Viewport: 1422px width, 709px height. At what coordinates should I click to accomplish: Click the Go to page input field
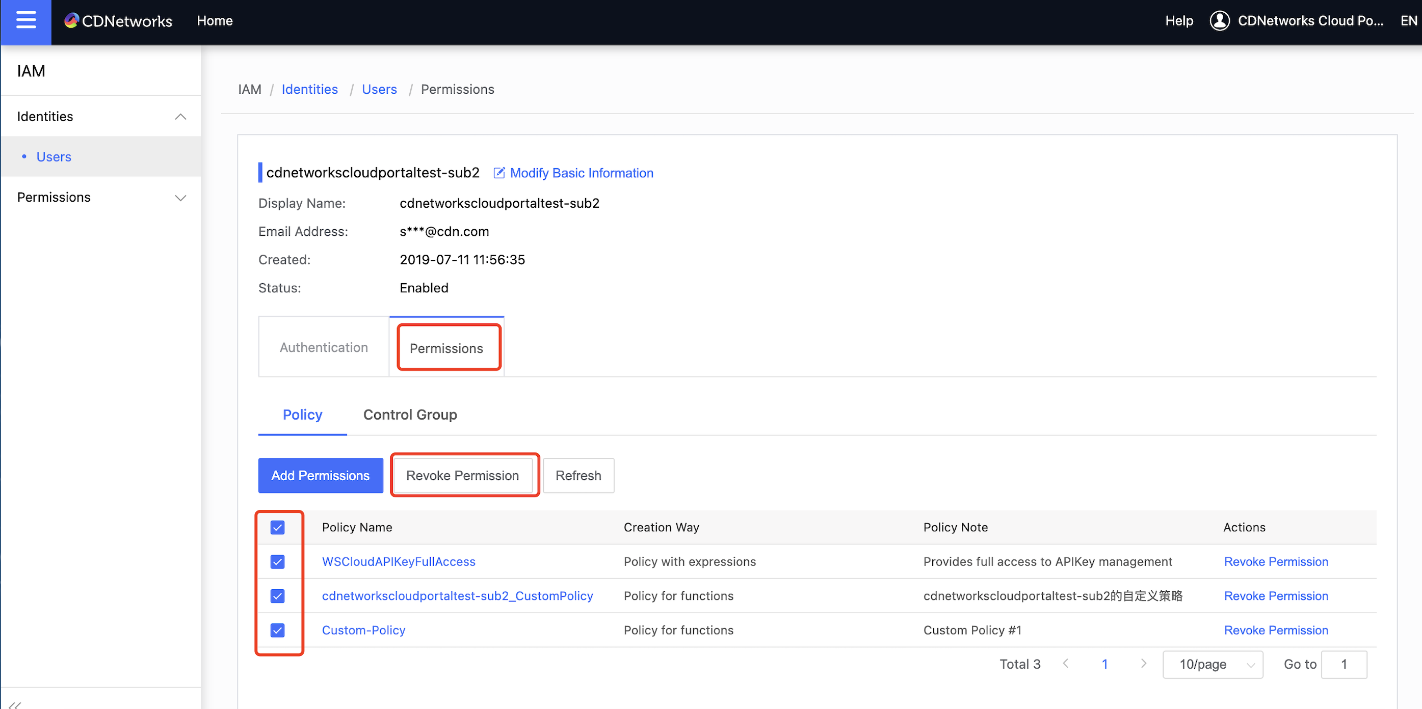[1344, 664]
